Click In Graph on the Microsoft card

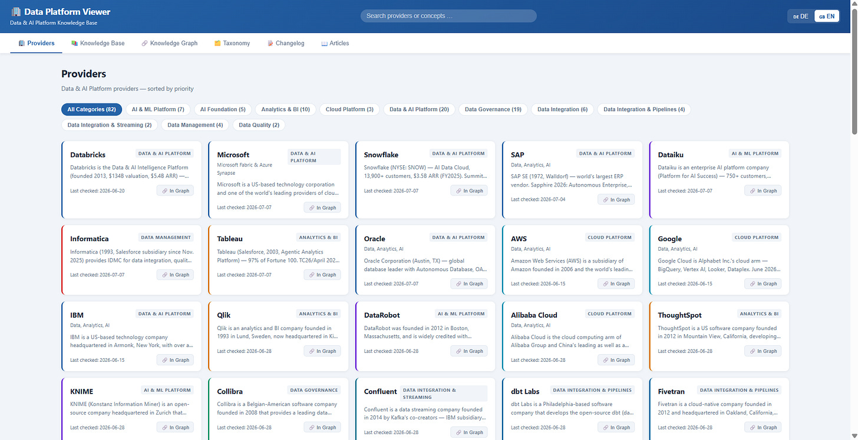click(x=322, y=208)
